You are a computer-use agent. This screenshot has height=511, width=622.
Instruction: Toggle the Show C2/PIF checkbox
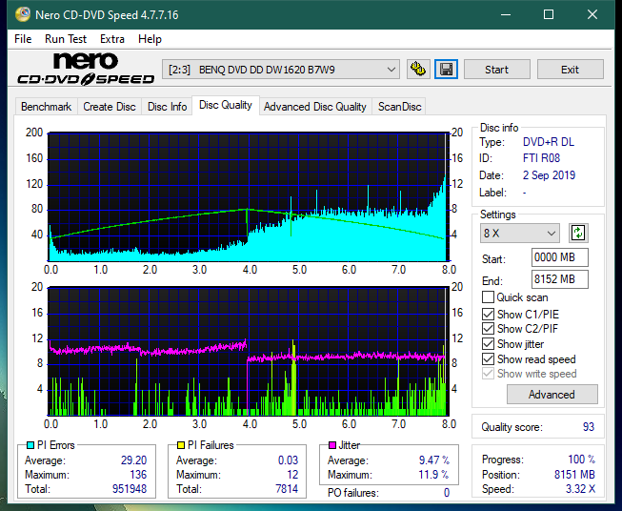(x=488, y=328)
